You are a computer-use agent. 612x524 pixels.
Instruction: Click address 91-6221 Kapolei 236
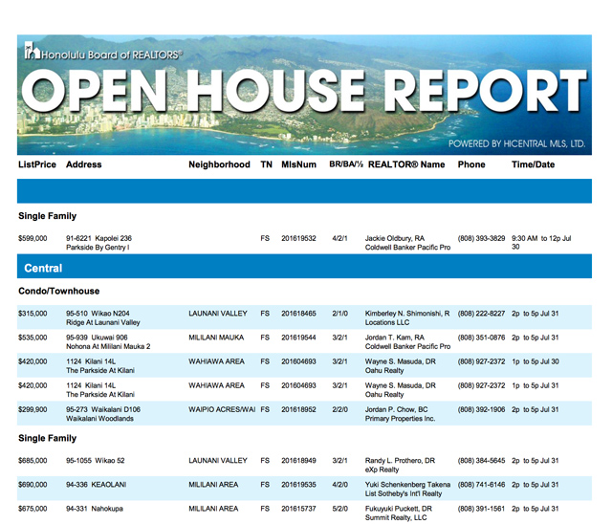click(98, 238)
